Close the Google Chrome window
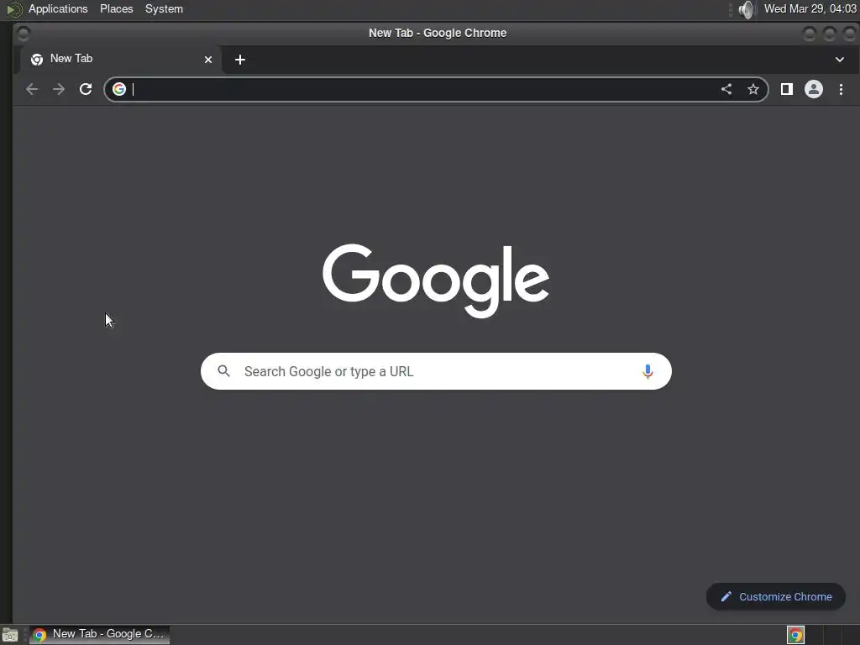The height and width of the screenshot is (645, 860). pyautogui.click(x=850, y=34)
